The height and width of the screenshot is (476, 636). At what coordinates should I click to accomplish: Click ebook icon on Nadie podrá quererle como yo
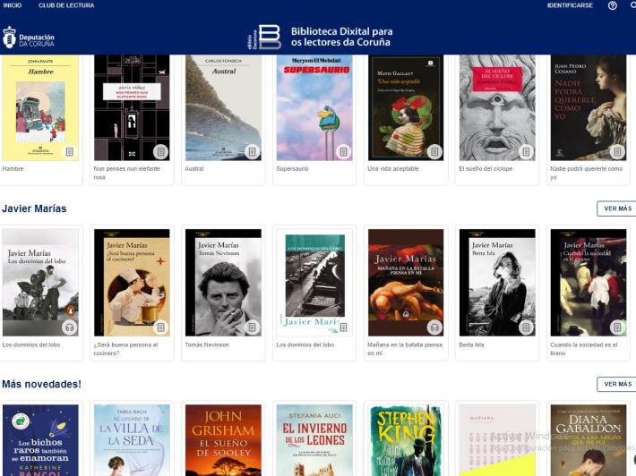click(617, 152)
